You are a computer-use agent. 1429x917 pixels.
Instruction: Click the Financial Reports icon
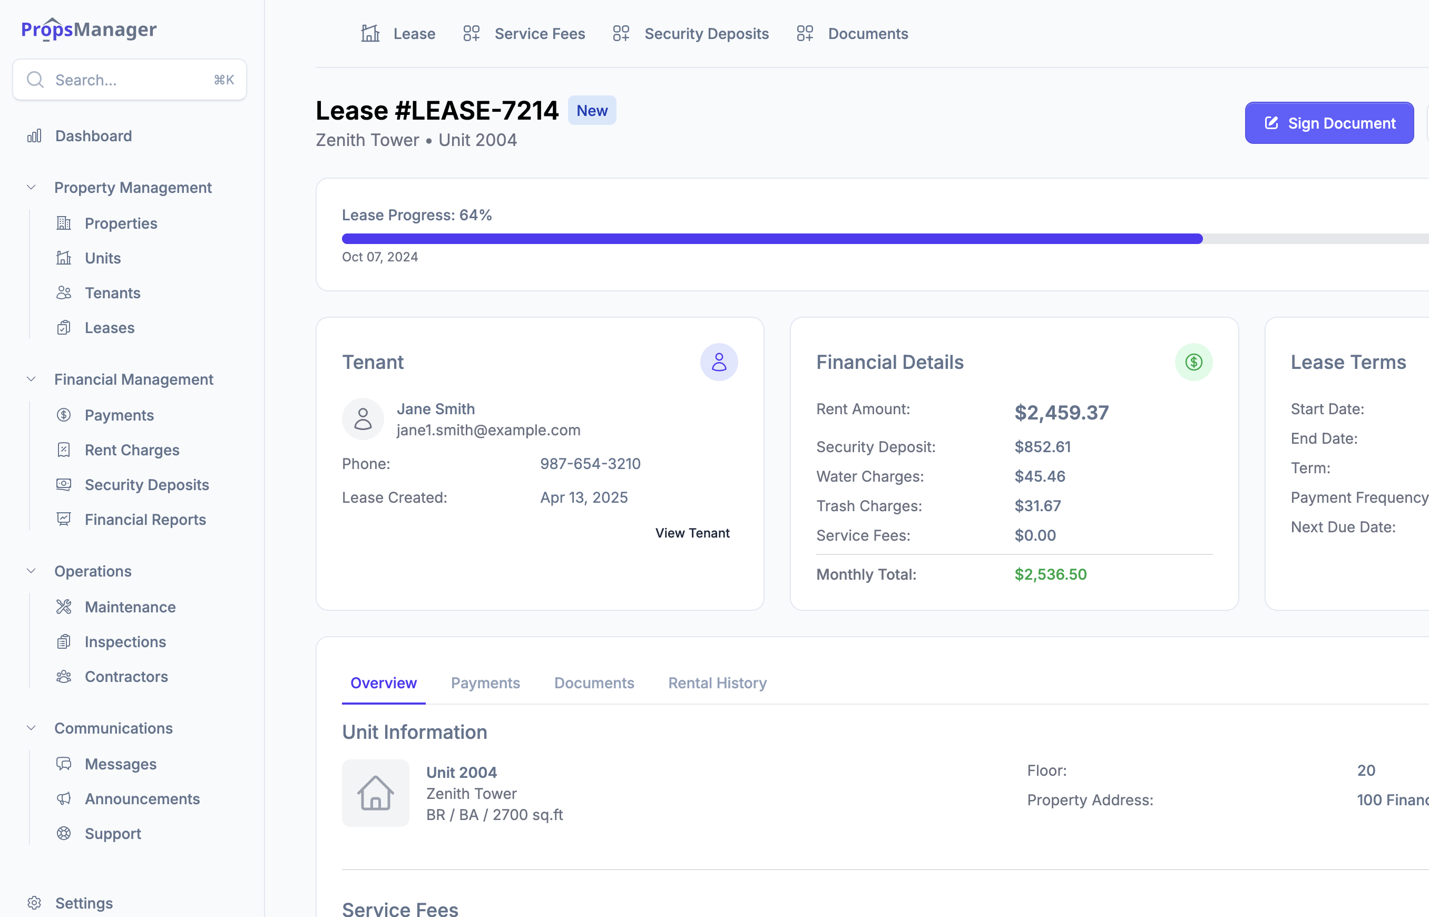click(x=64, y=519)
